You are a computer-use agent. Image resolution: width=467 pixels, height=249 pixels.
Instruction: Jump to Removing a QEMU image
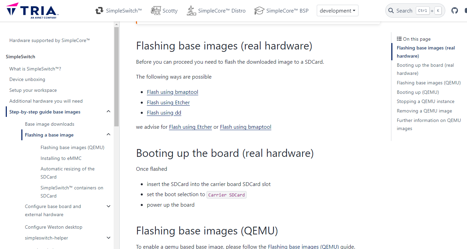coord(424,111)
